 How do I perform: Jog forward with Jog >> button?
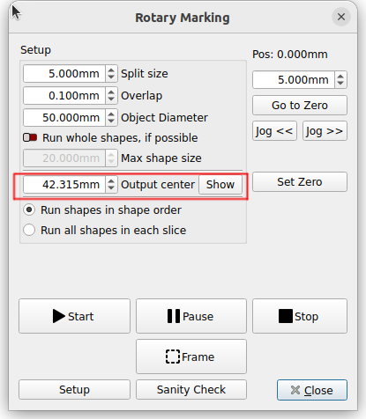tap(325, 131)
